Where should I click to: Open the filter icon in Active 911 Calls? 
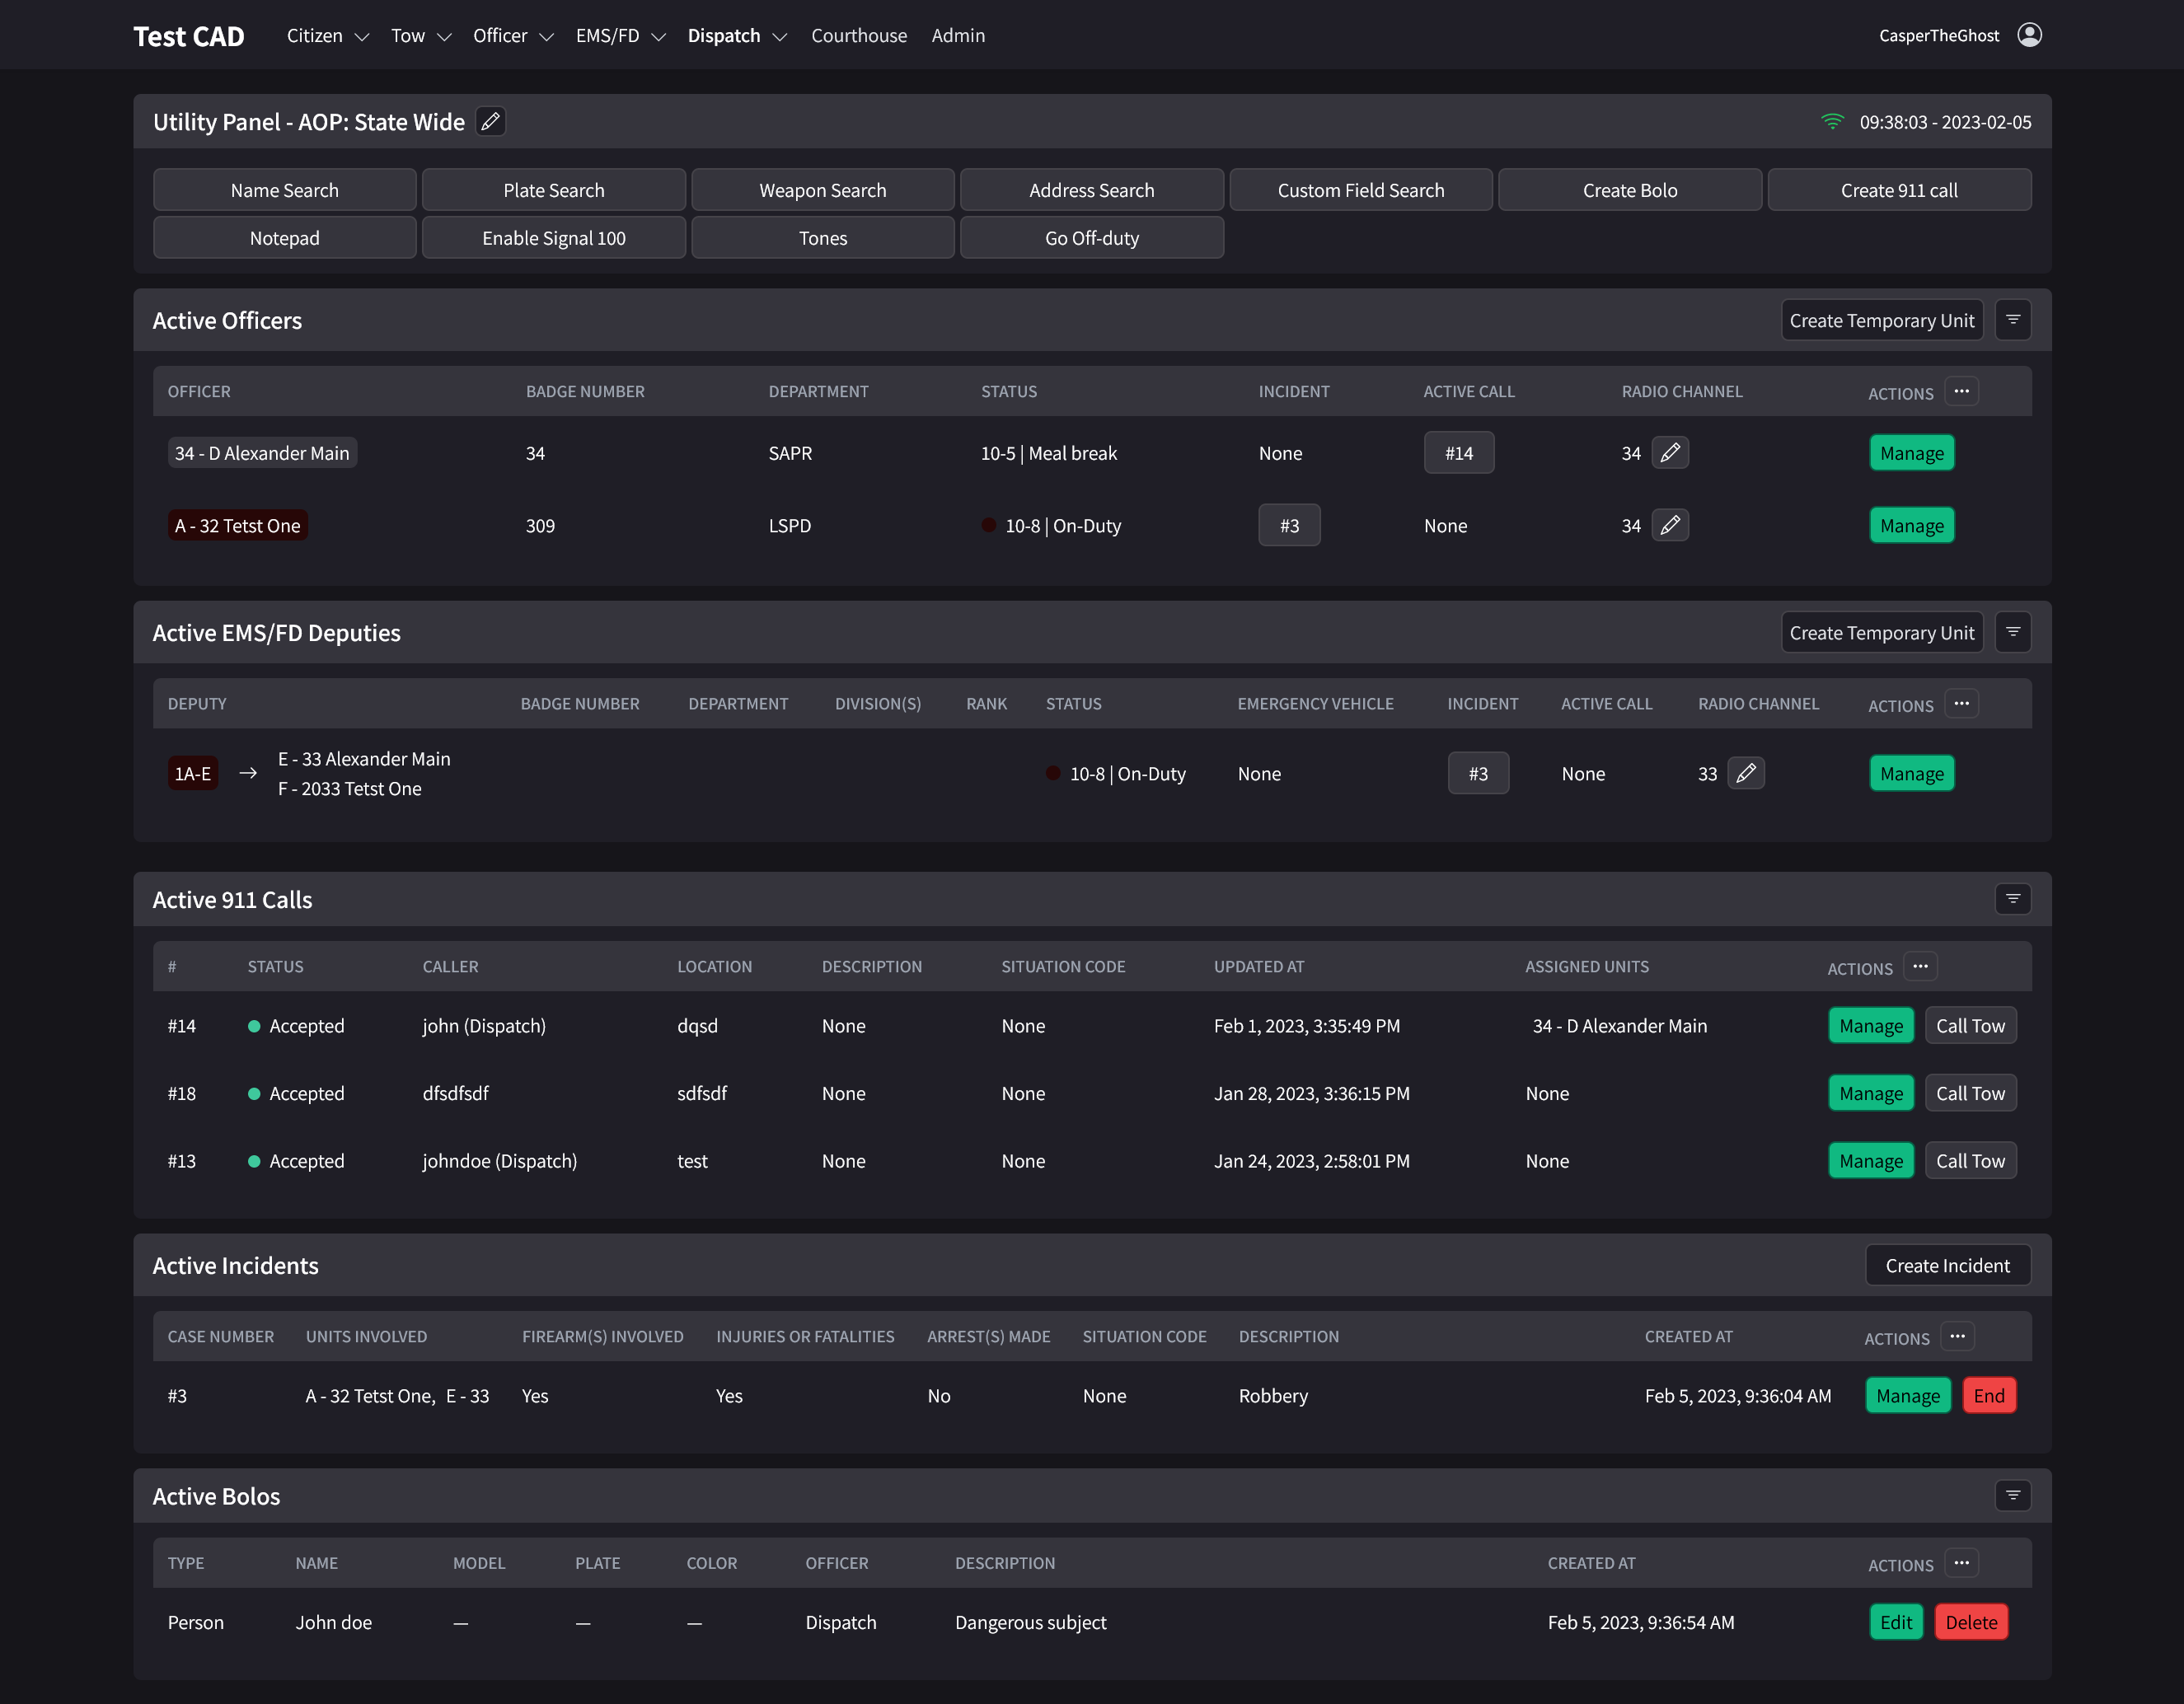click(2013, 898)
